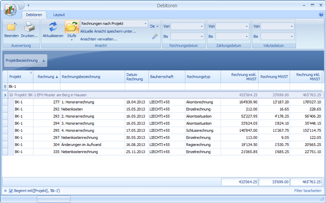Open Zahlungsdatum Bis date dropdown
Image resolution: width=326 pixels, height=203 pixels.
[247, 36]
